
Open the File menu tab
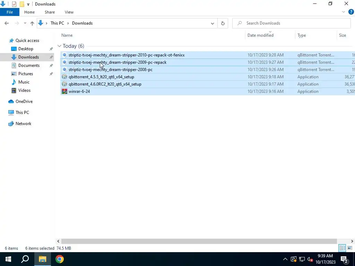[x=10, y=12]
